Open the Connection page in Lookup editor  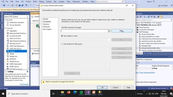pyautogui.click(x=47, y=22)
